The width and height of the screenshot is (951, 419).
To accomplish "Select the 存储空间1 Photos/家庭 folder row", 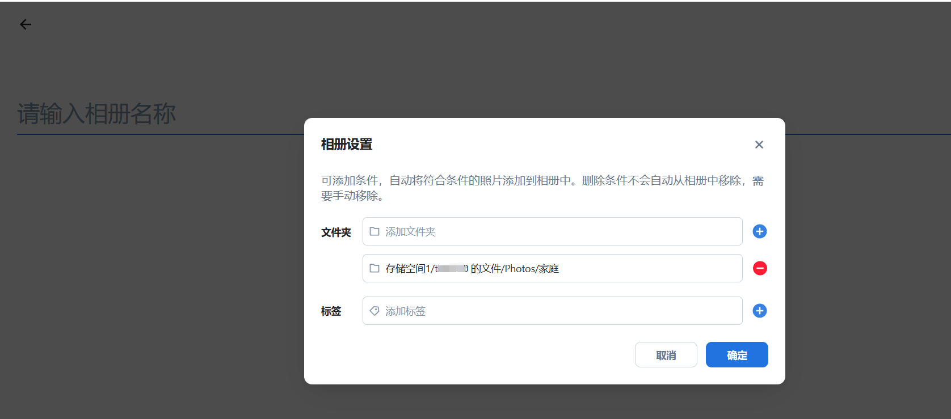I will 552,268.
